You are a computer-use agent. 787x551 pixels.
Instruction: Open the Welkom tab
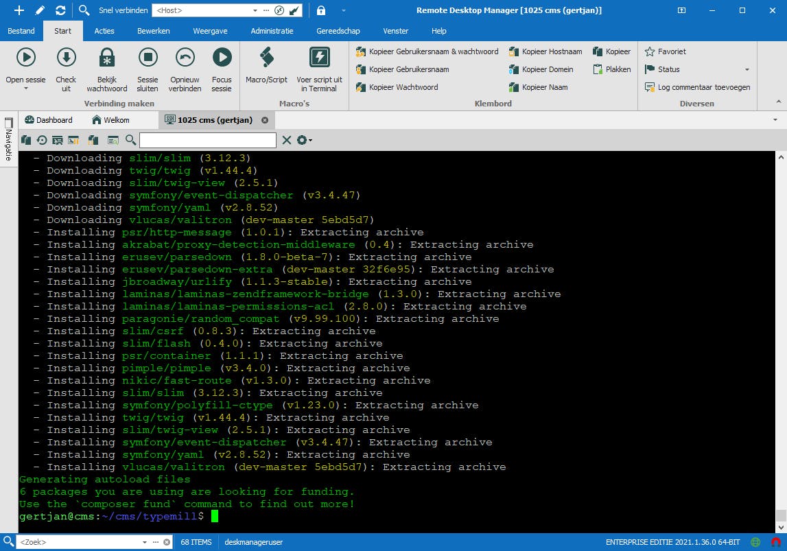click(x=114, y=119)
